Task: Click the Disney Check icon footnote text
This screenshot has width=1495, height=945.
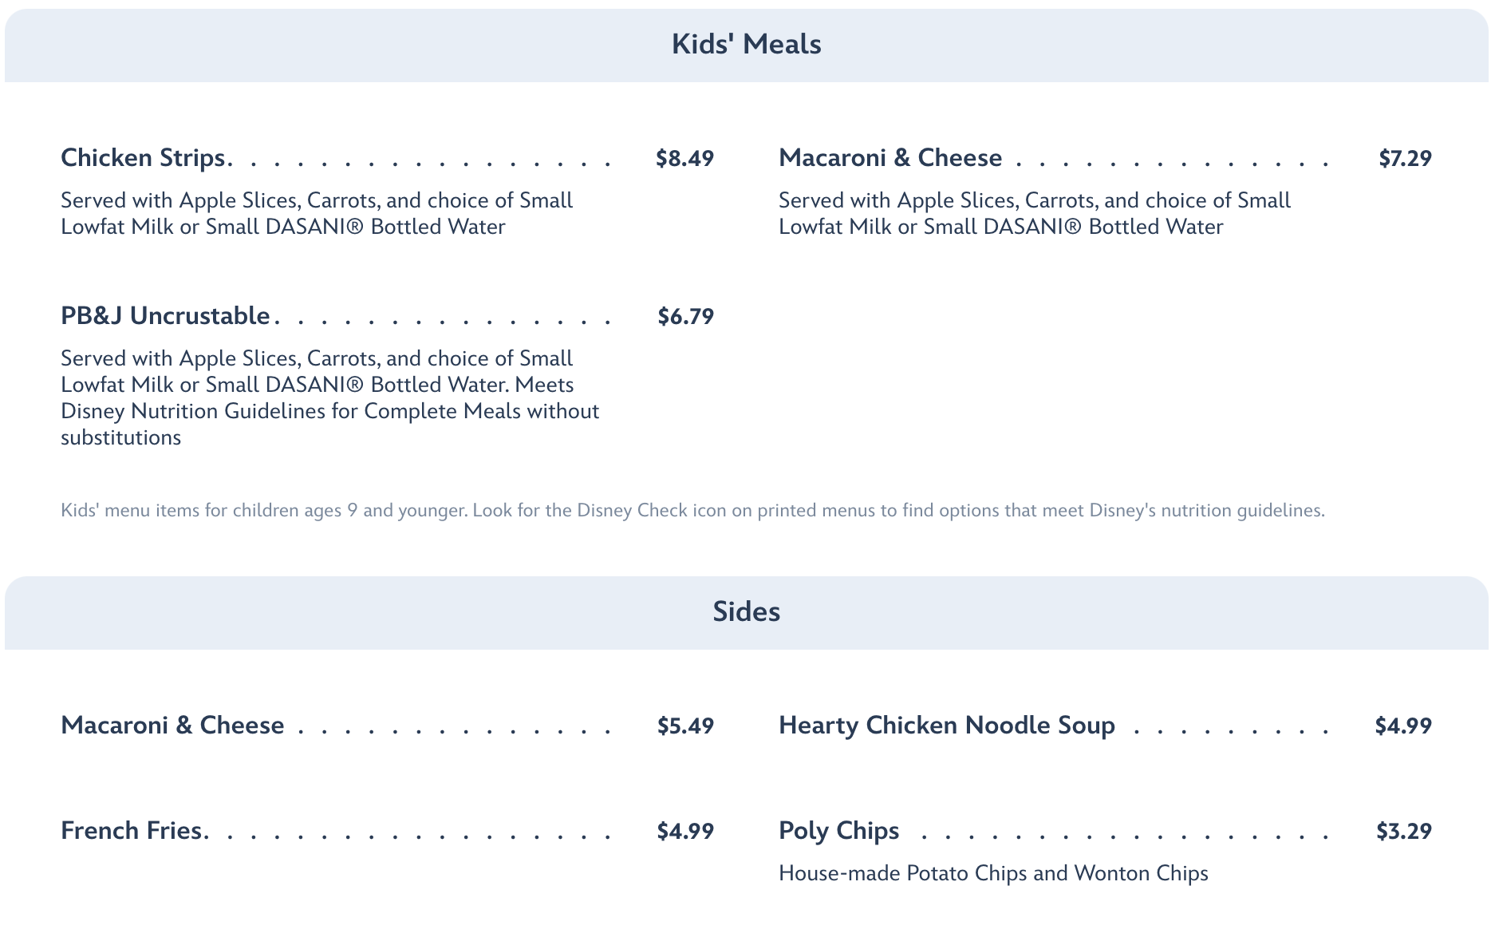Action: [x=692, y=510]
